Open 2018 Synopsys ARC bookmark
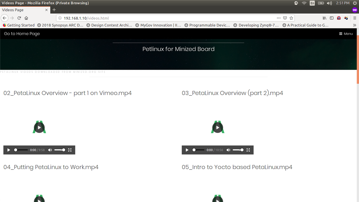Image resolution: width=359 pixels, height=202 pixels. pyautogui.click(x=60, y=25)
